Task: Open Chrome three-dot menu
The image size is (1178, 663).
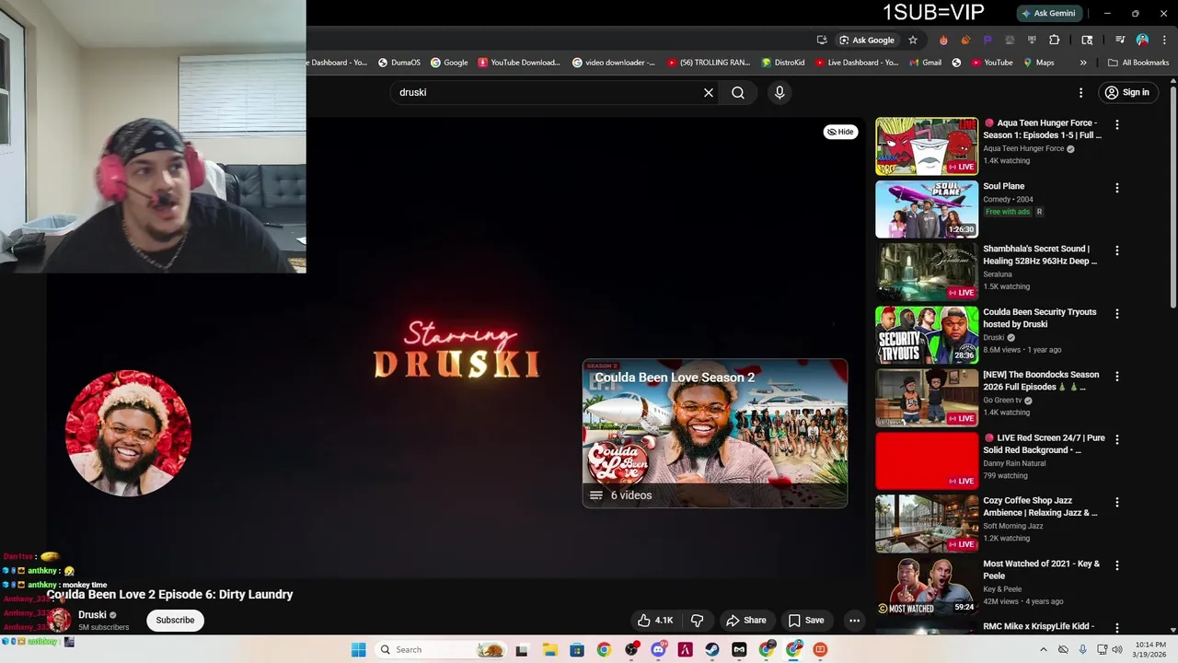Action: (x=1163, y=40)
